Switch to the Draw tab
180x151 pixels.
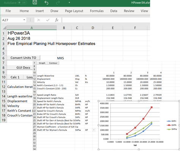point(54,11)
